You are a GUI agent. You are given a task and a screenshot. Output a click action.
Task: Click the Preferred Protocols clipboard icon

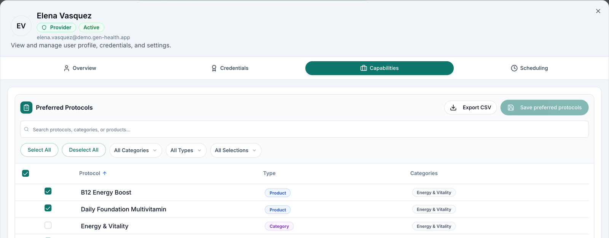[x=26, y=108]
